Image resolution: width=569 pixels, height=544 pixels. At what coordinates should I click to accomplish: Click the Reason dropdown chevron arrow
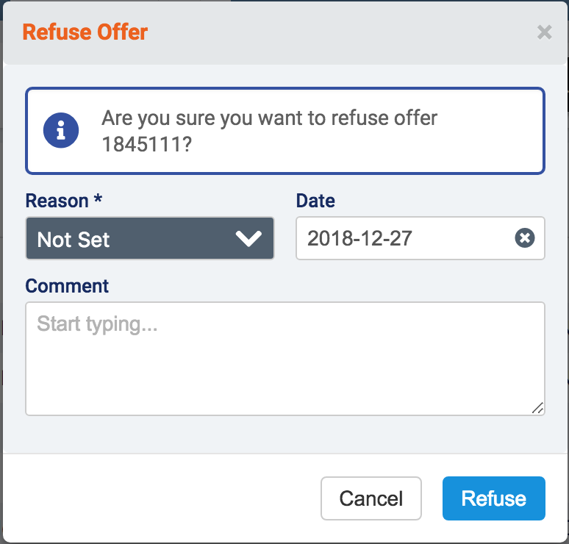pos(248,239)
